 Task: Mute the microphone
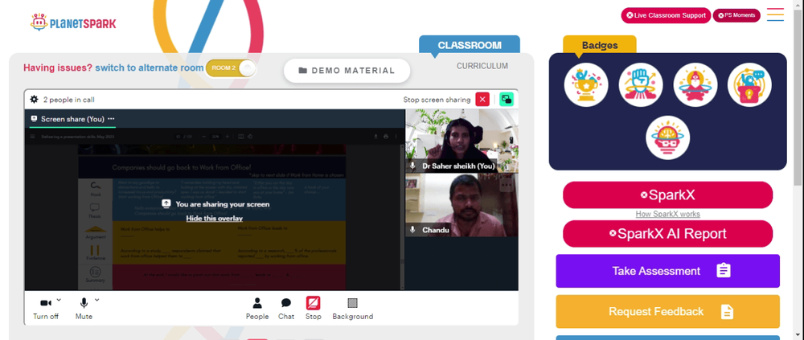tap(84, 309)
